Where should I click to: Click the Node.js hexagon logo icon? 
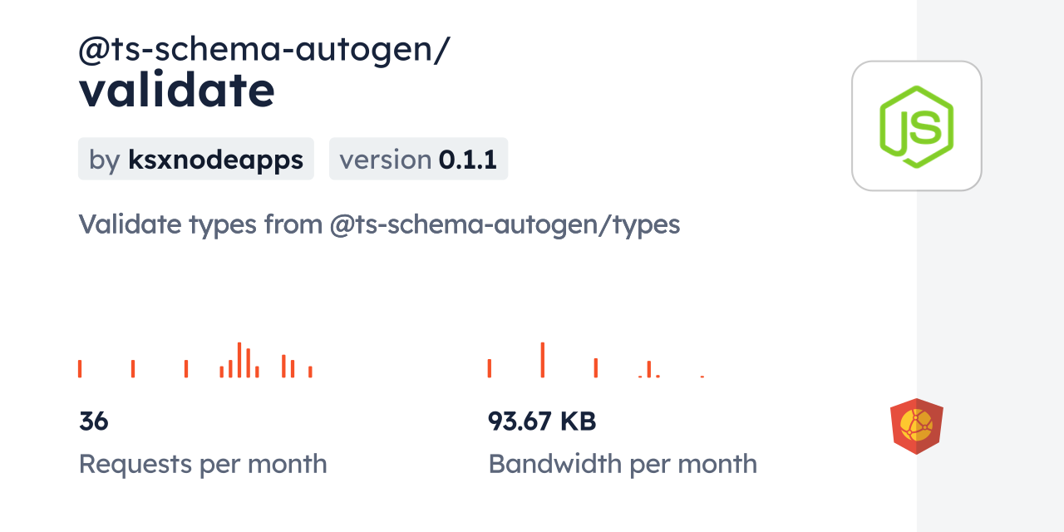point(916,126)
